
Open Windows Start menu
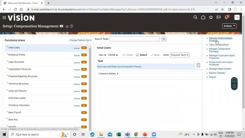click(4, 135)
